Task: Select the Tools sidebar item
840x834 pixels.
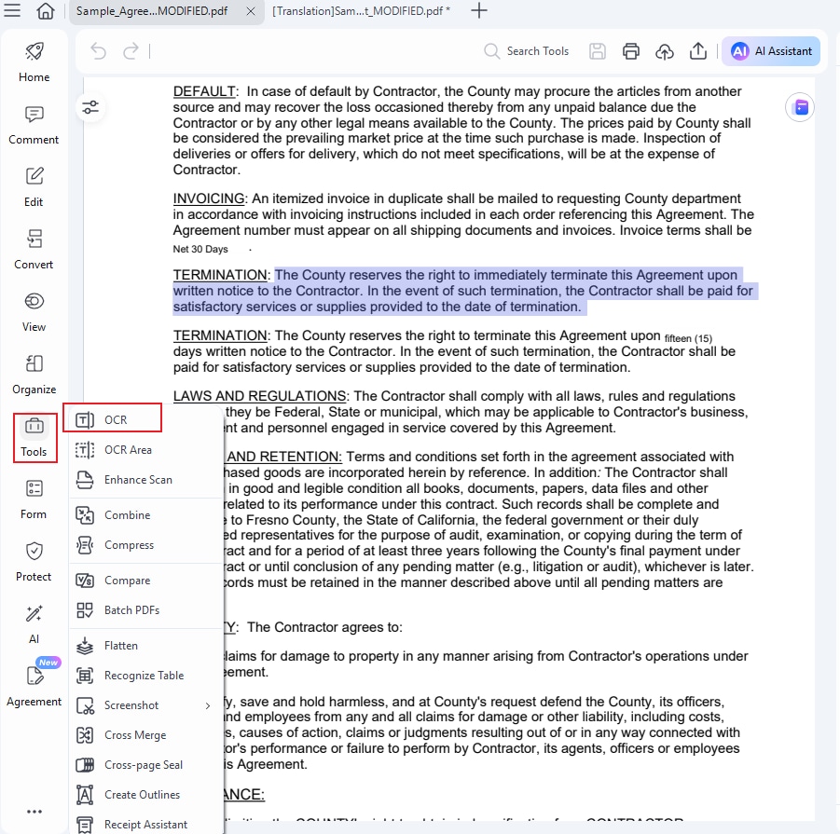Action: 34,437
